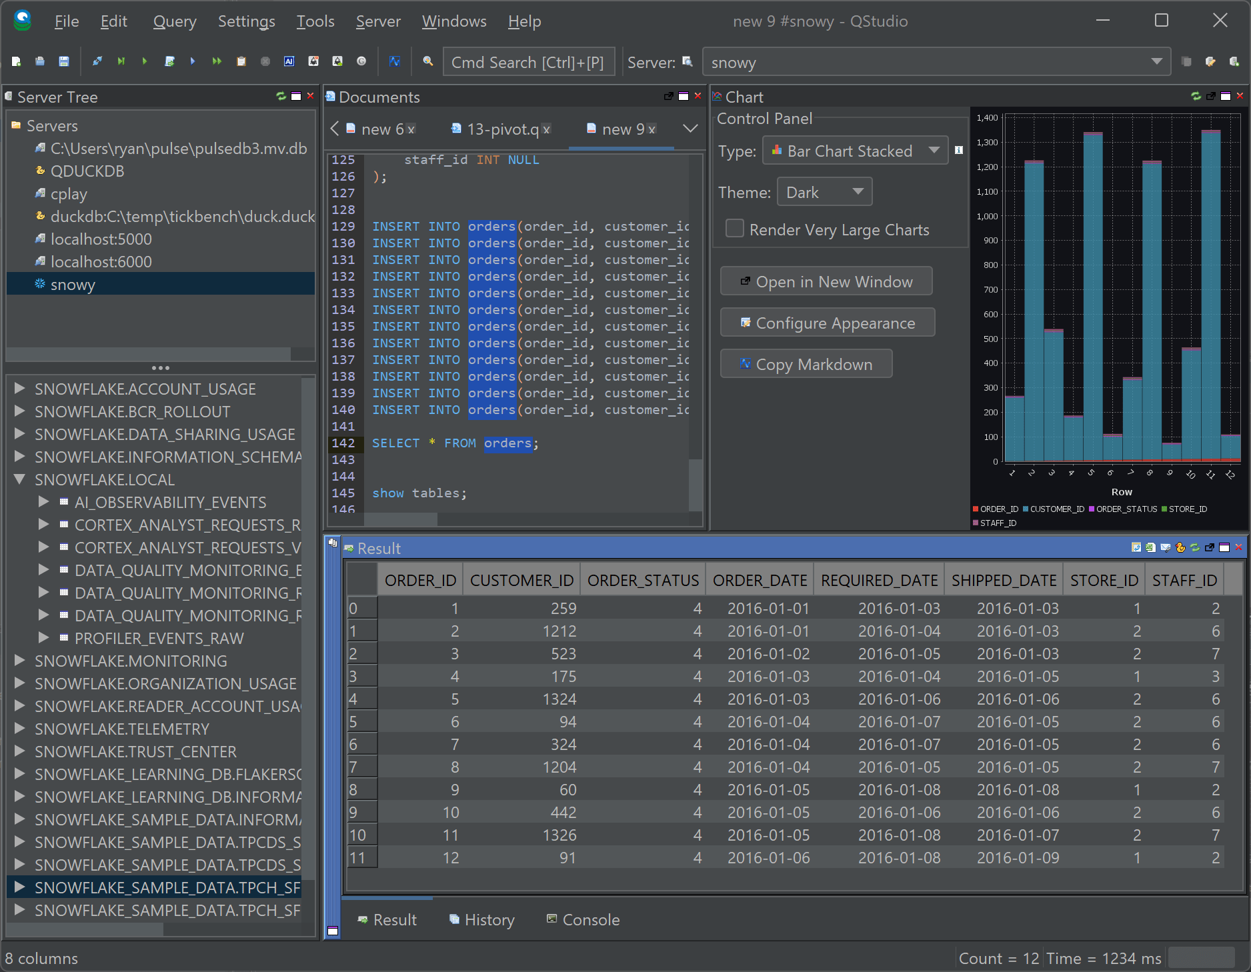Click the Excel export icon in Result panel
The image size is (1251, 972).
pos(1150,547)
